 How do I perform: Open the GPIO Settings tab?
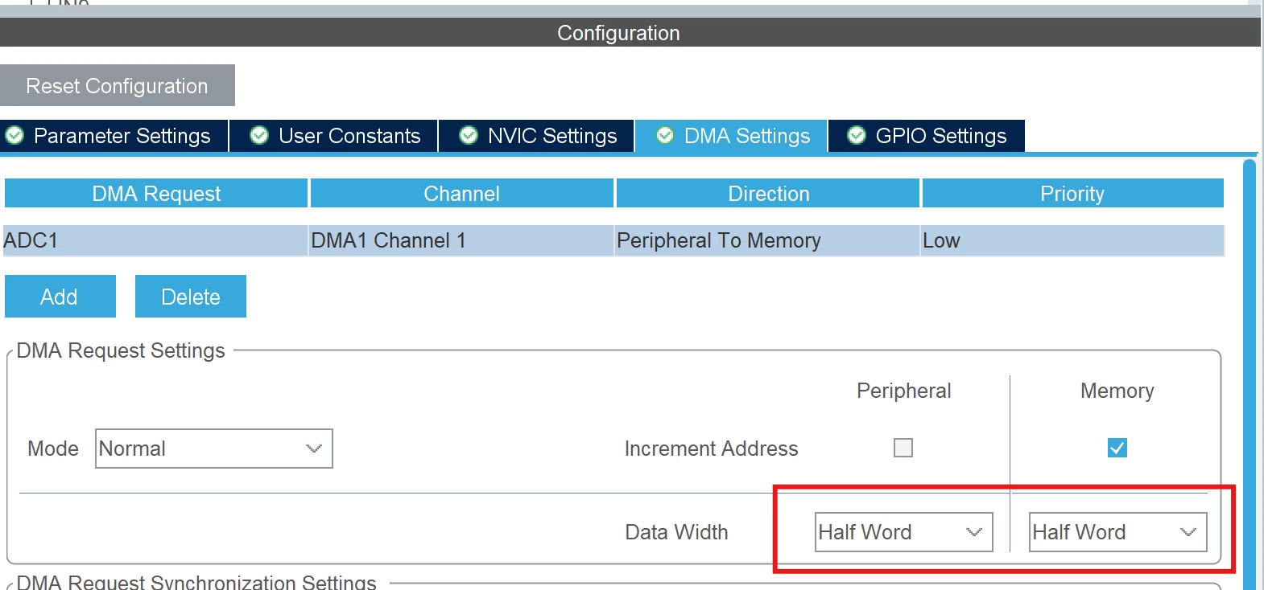coord(927,136)
